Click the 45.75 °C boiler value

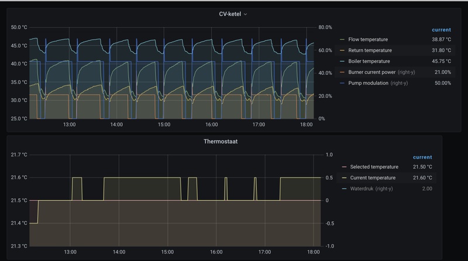pos(441,61)
